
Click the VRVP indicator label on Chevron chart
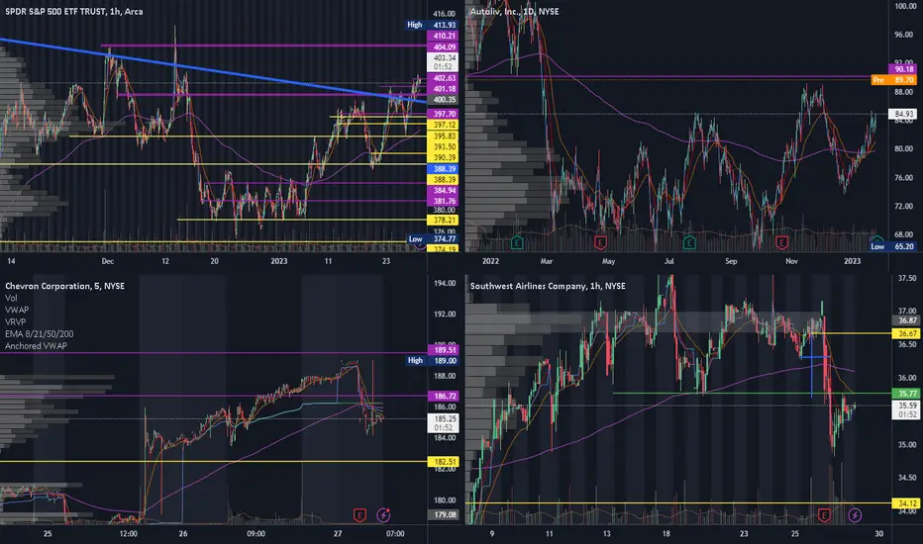pyautogui.click(x=15, y=321)
